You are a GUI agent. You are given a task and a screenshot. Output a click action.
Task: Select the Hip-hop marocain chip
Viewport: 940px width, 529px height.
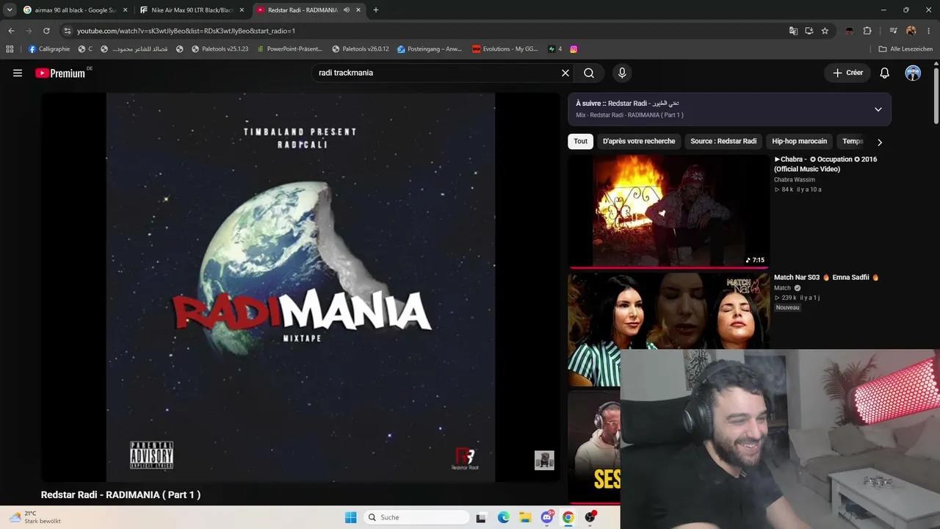click(799, 141)
